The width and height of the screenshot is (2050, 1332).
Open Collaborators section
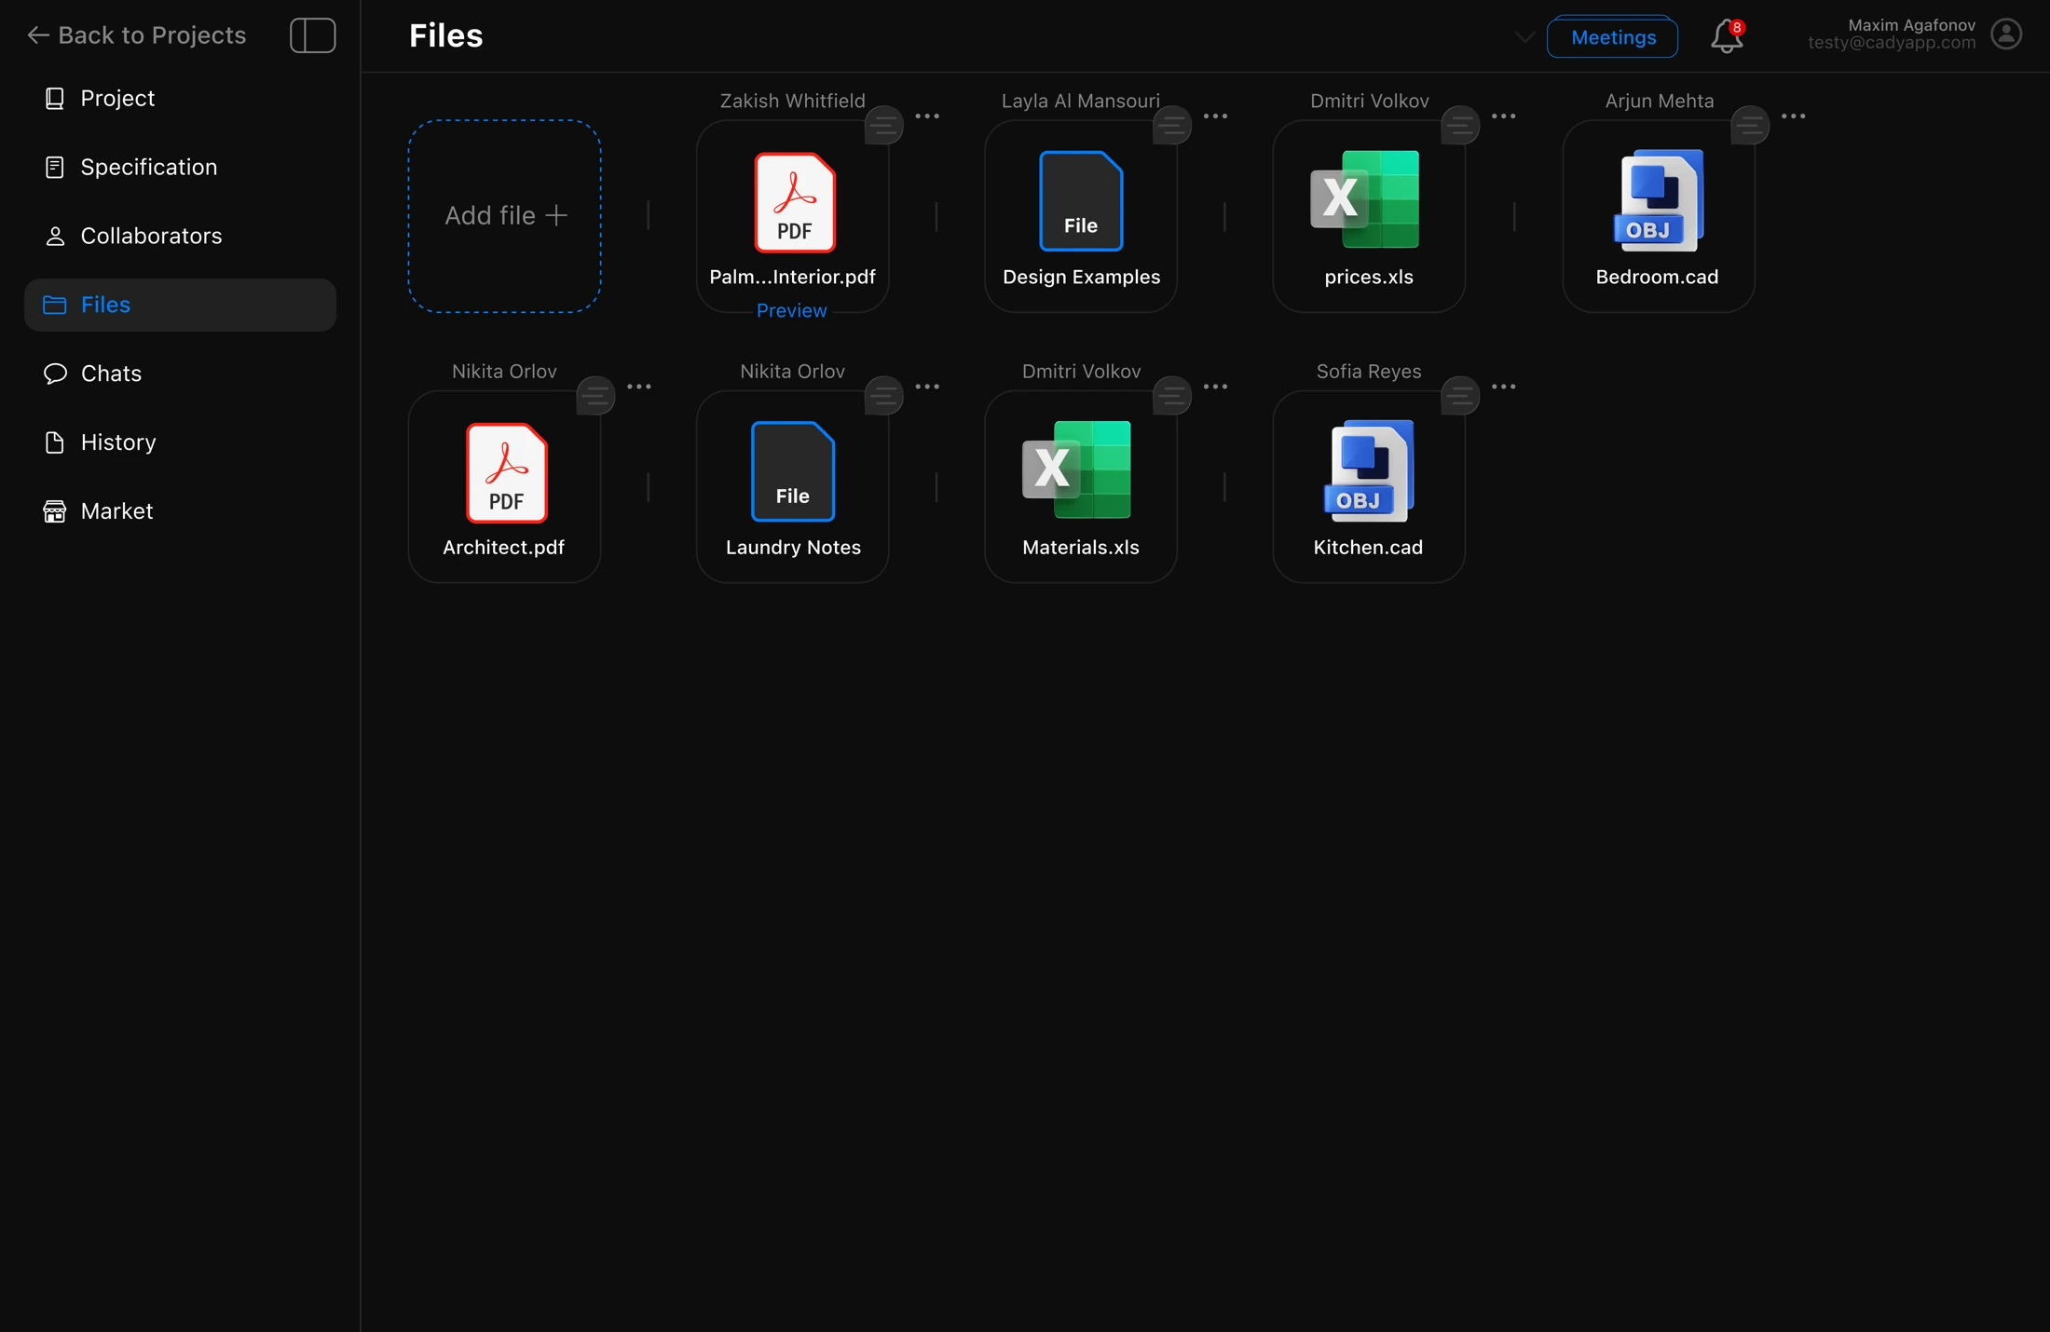(180, 236)
